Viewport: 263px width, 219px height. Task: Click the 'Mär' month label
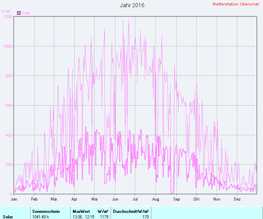tap(54, 199)
